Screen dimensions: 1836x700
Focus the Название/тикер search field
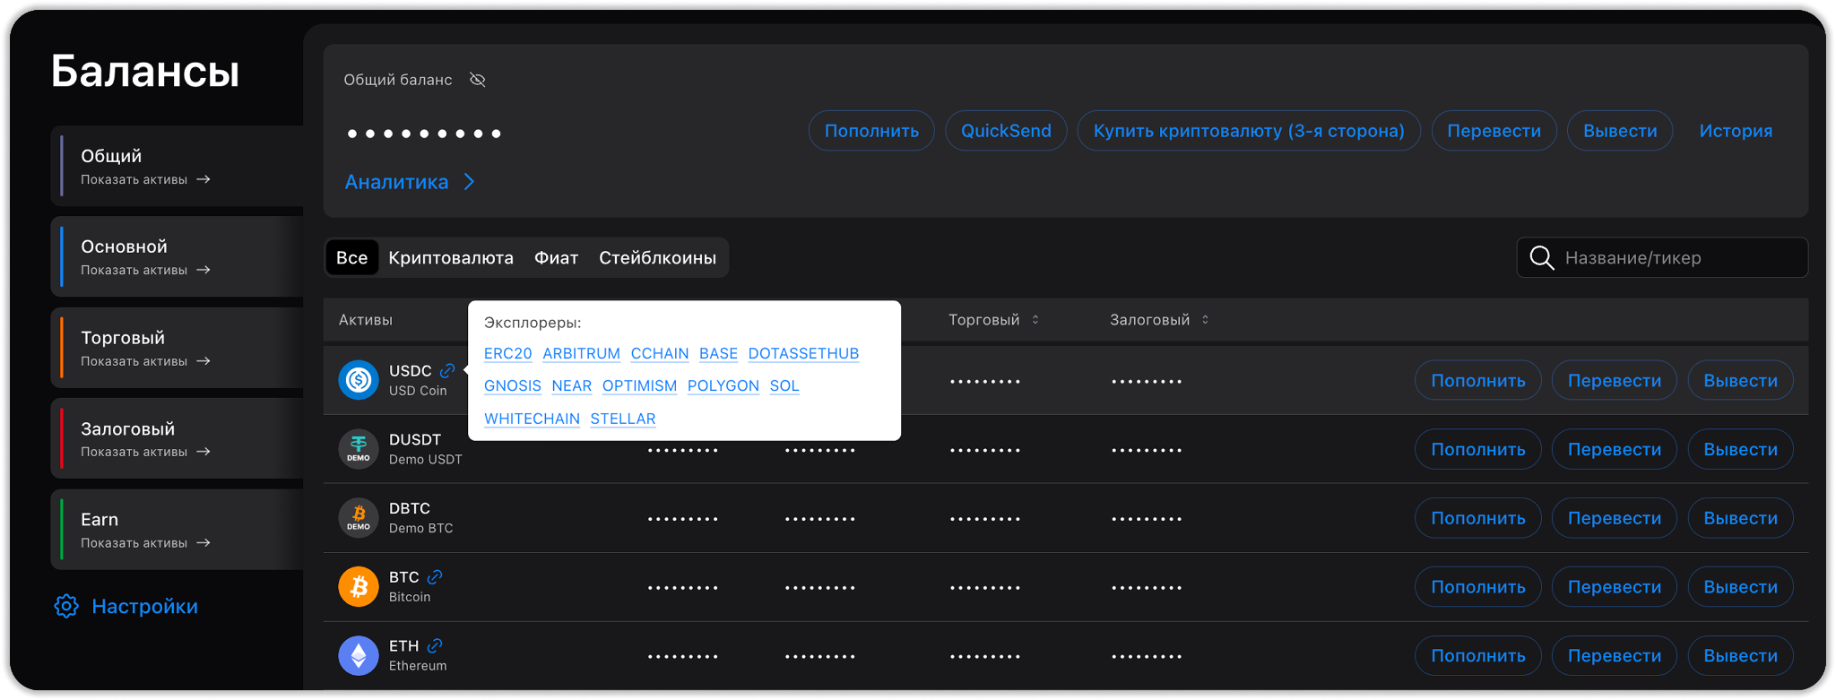pos(1676,258)
